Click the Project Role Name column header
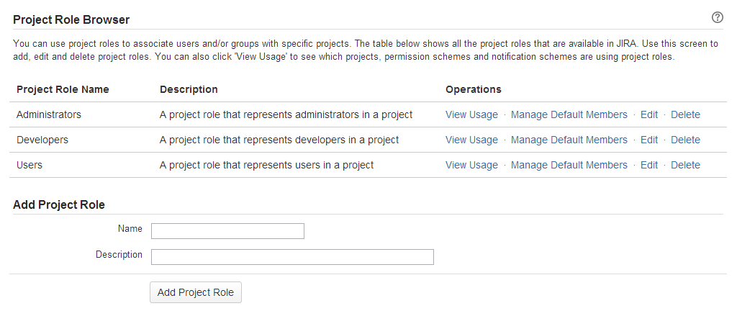The width and height of the screenshot is (737, 311). 63,89
